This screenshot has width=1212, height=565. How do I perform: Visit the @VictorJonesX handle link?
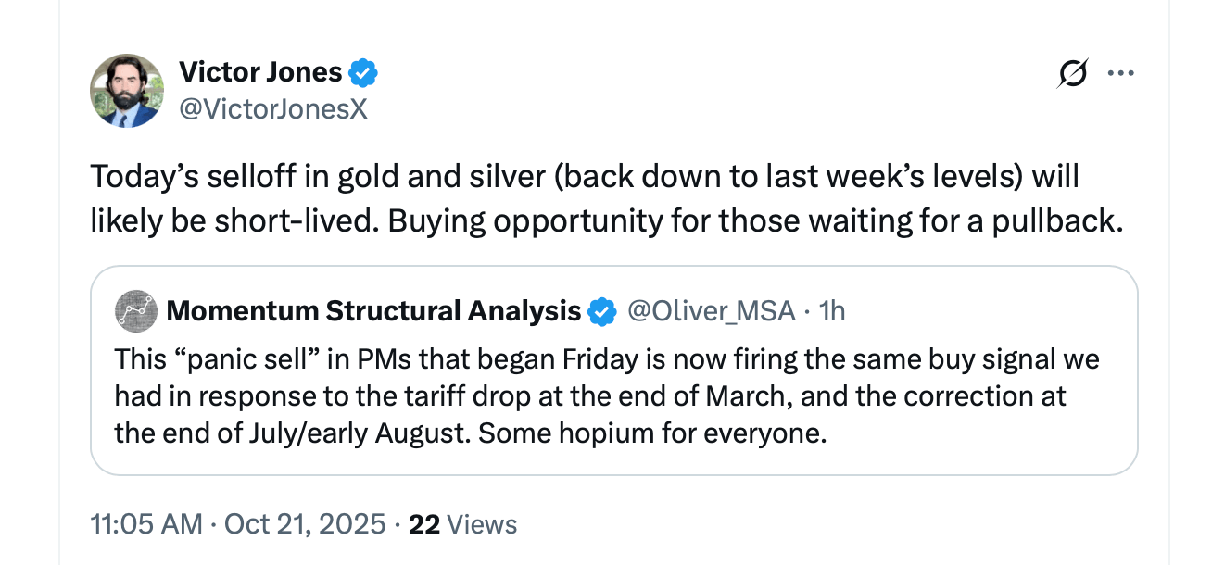[x=272, y=109]
